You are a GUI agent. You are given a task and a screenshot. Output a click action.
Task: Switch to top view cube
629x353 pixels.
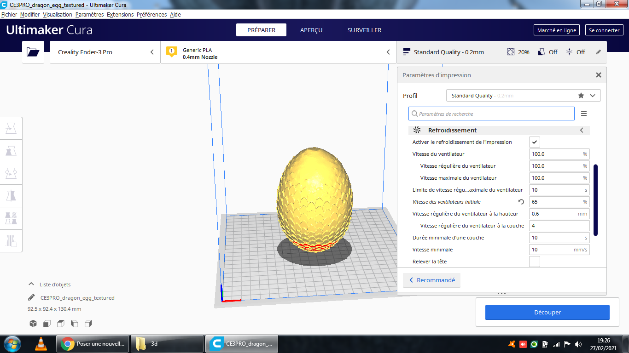tap(60, 324)
